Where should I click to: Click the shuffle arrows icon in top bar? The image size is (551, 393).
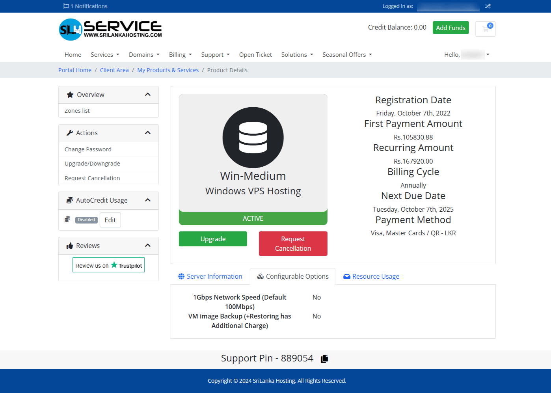(488, 6)
